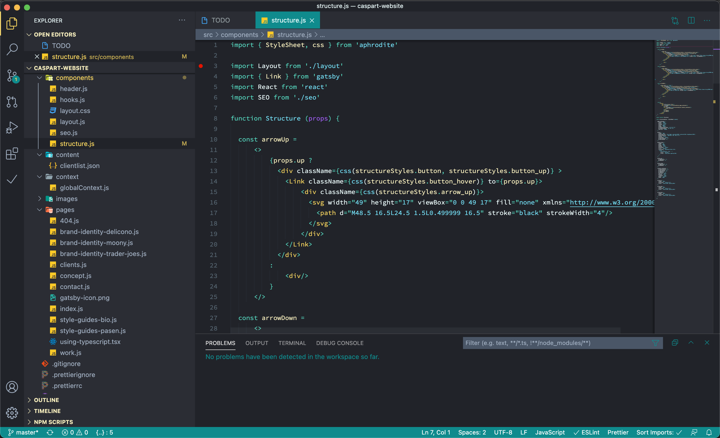Click the Open Changes compare icon

[x=675, y=20]
